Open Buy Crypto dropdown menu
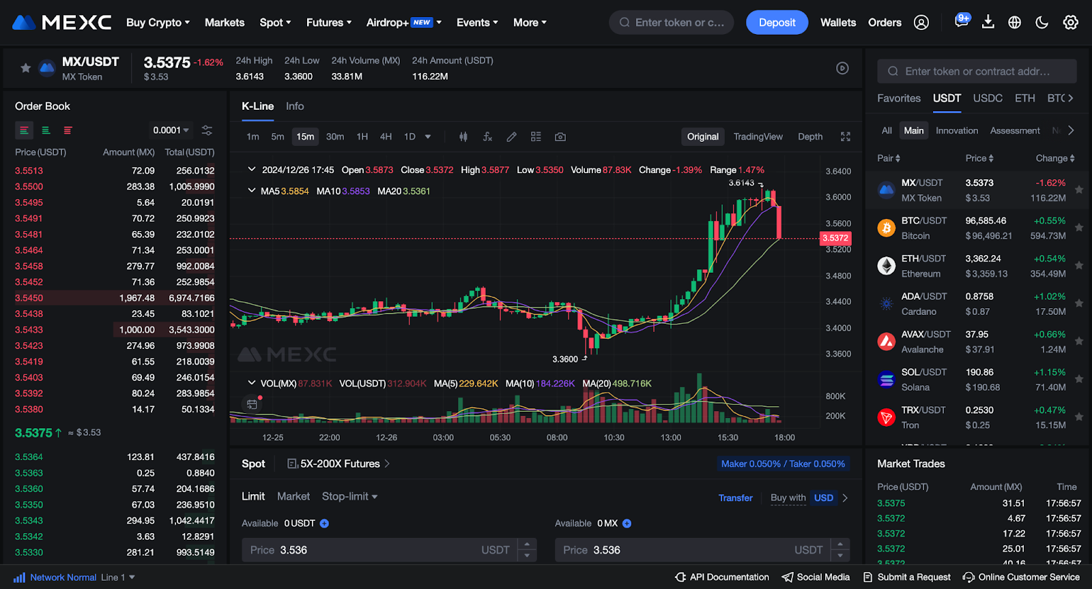 click(158, 22)
